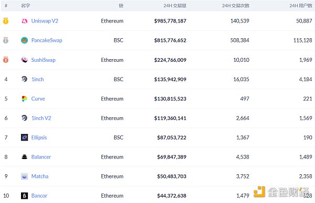Click the bronze third place medal

[x=6, y=60]
